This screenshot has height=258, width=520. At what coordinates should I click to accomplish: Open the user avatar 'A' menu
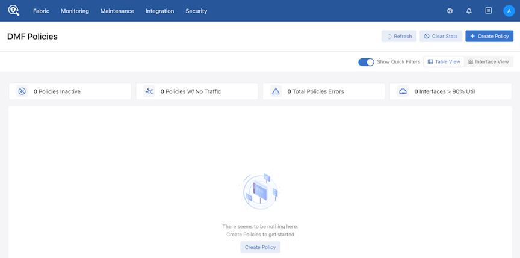pyautogui.click(x=509, y=11)
